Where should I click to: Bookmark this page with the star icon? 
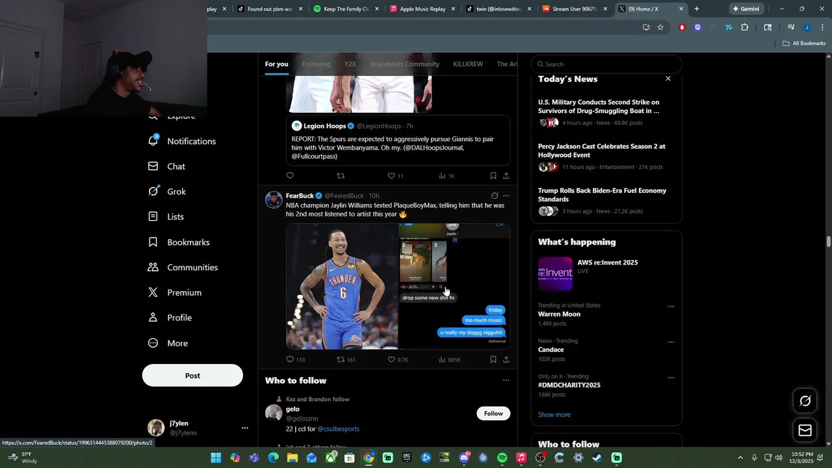(660, 27)
